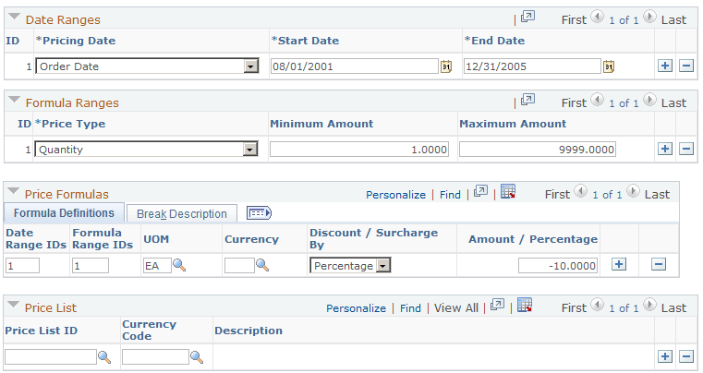This screenshot has height=373, width=703.
Task: Look up Currency in Price Formulas
Action: point(262,265)
